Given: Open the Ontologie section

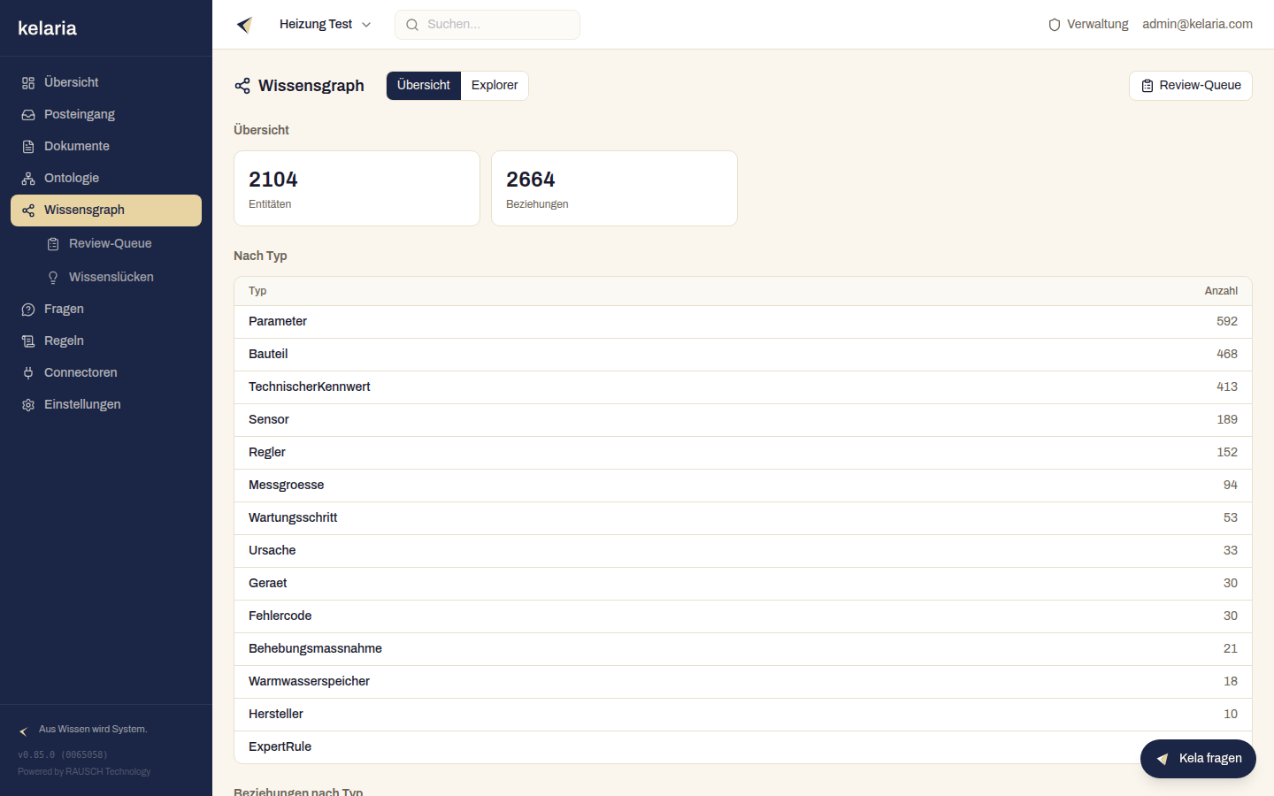Looking at the screenshot, I should pyautogui.click(x=106, y=178).
